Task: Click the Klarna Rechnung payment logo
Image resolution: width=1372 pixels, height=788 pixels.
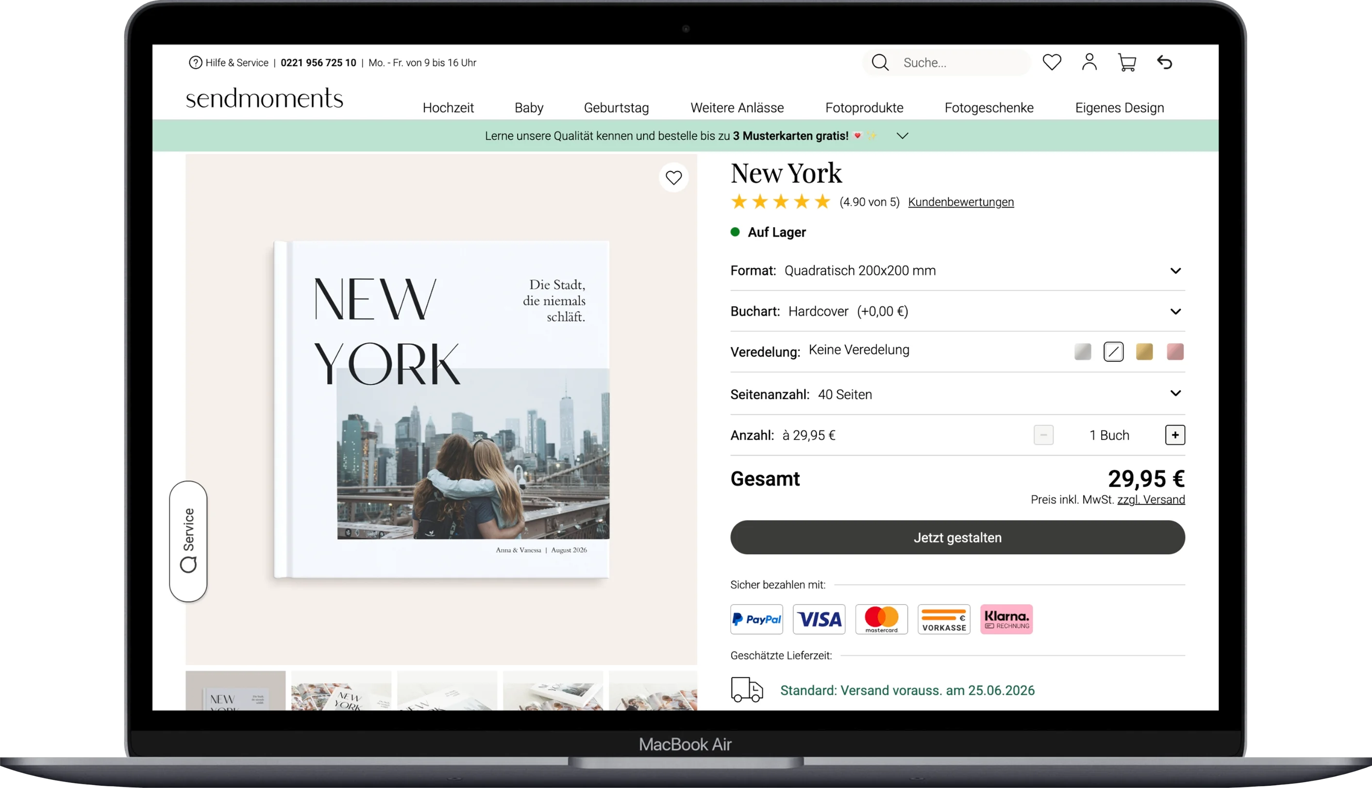Action: [1006, 619]
